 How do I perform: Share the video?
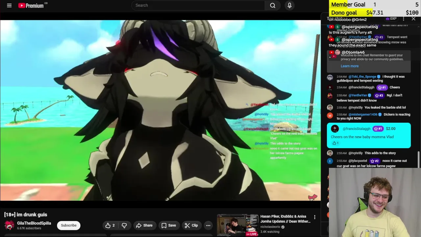click(x=144, y=225)
